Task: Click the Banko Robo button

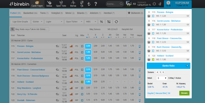Action: point(168,66)
